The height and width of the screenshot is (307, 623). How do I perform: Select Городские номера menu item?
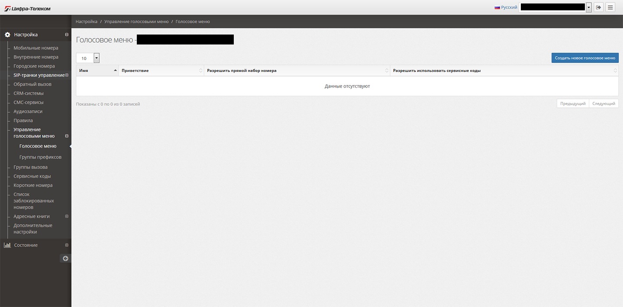(x=34, y=66)
